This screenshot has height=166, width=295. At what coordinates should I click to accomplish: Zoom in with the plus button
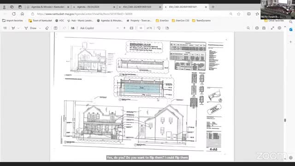124,28
